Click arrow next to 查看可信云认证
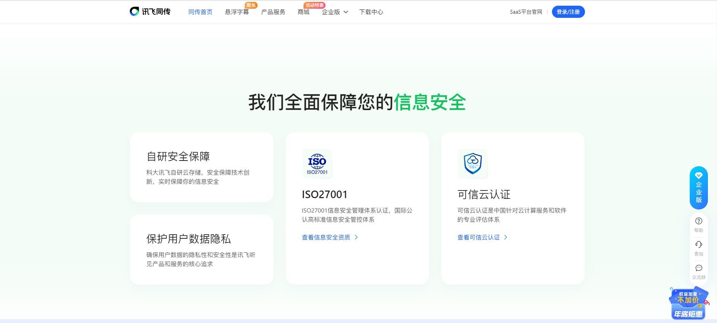This screenshot has height=323, width=717. pos(505,237)
